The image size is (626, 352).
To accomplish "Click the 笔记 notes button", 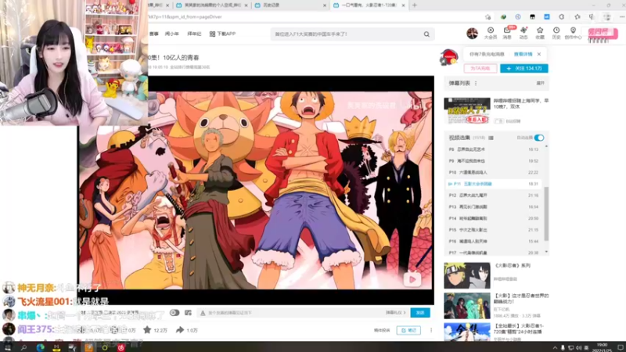I will [408, 330].
